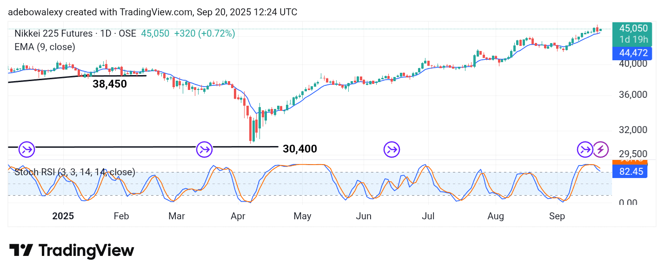Screen dimensions: 664x274
Task: Click the contract-roll icon left of 30,400 line
Action: point(27,149)
